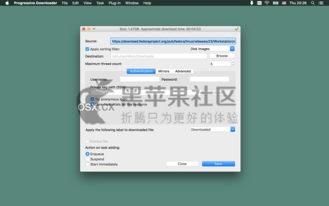Click the thread count stepper arrows
The width and height of the screenshot is (329, 206).
pos(233,63)
